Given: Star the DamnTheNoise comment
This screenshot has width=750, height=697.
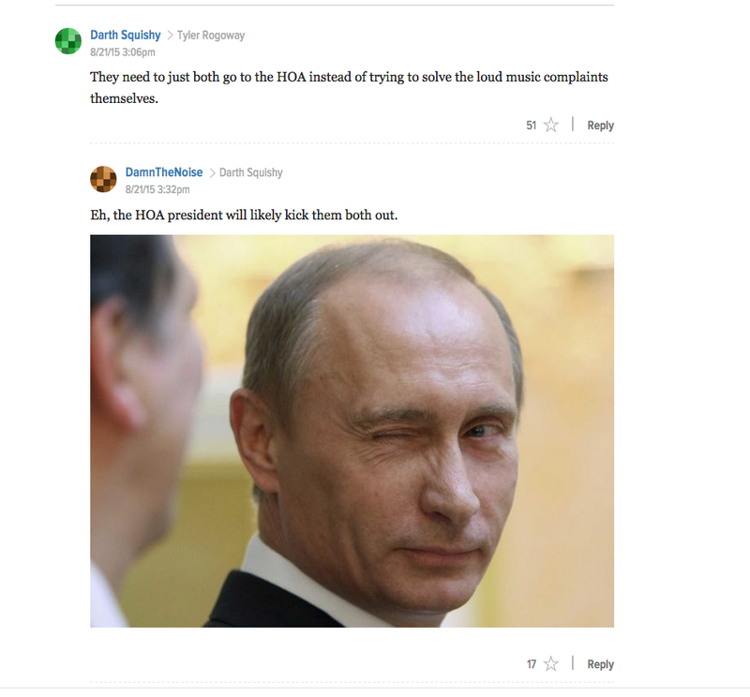Looking at the screenshot, I should [551, 664].
